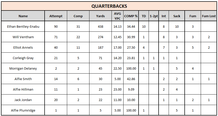Screen dimensions: 218x116
Task: Click the AVG YPC header cell
Action: [x=118, y=16]
